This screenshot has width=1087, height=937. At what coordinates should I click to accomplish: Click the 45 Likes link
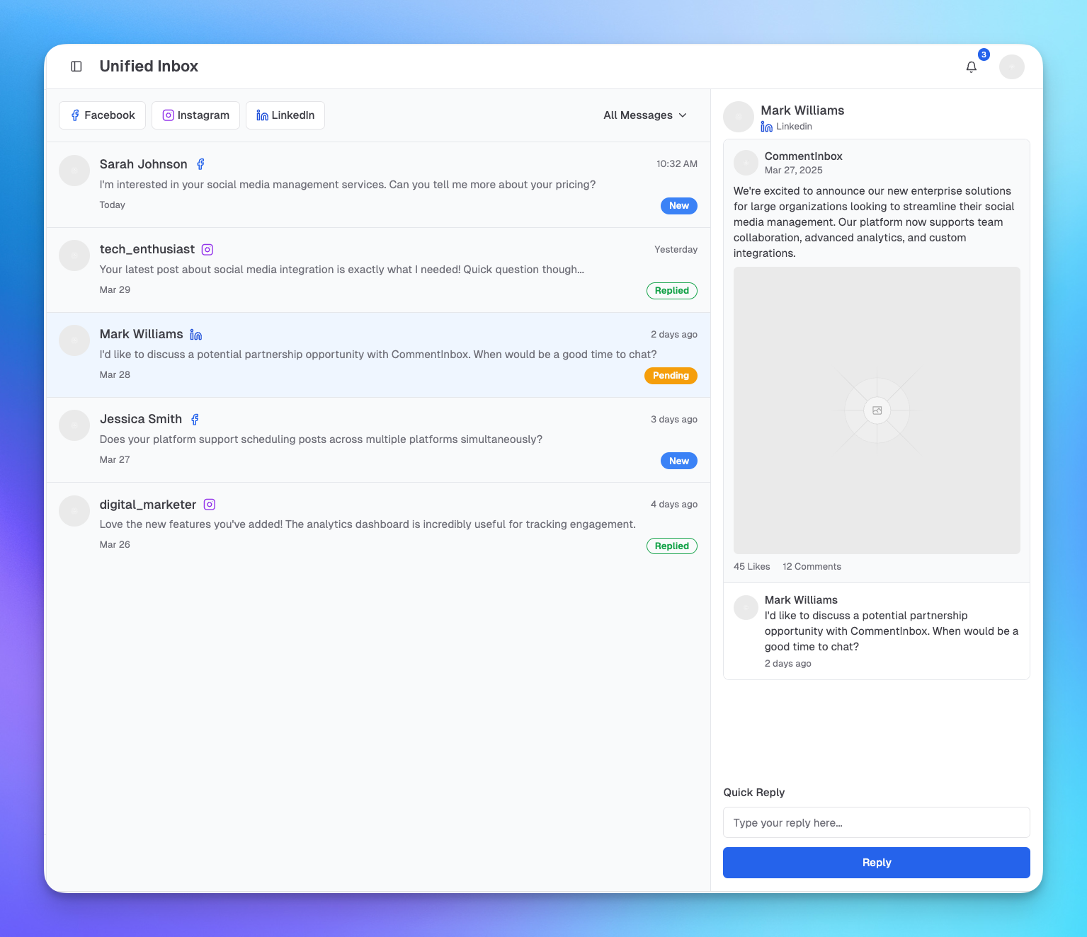coord(751,566)
